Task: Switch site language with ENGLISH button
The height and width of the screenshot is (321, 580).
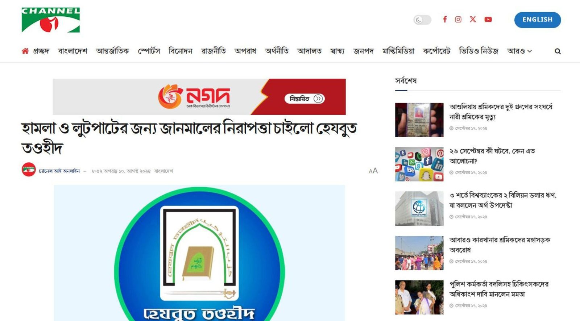Action: click(x=537, y=20)
